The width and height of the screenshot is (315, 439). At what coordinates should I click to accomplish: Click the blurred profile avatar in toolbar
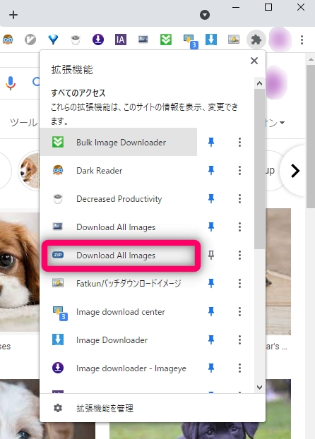[280, 40]
